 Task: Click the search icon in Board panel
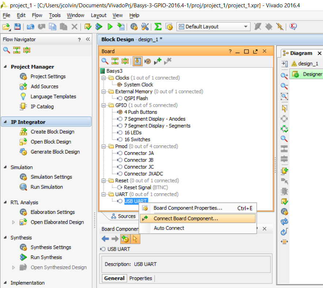coord(105,61)
